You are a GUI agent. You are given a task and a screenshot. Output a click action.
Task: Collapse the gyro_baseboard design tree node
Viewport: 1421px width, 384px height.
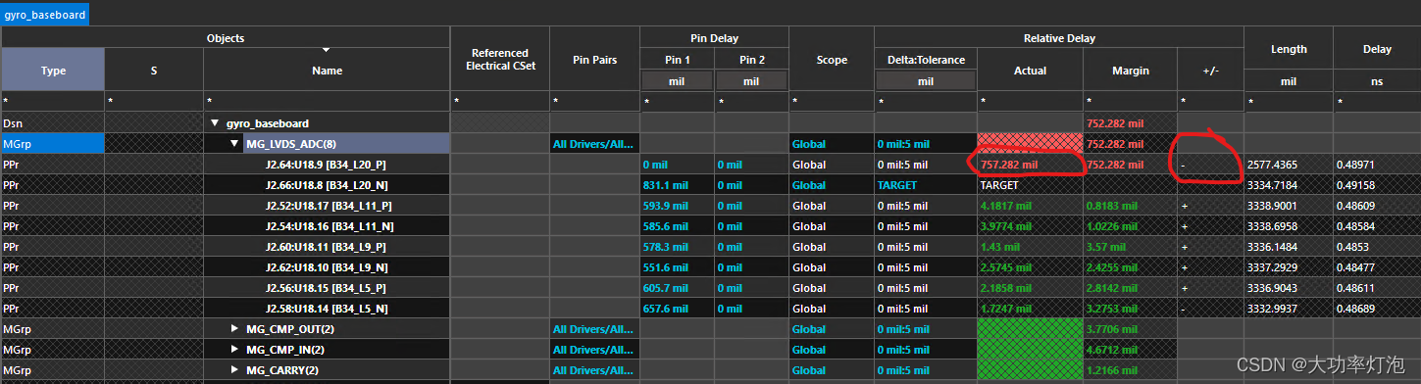(x=216, y=123)
